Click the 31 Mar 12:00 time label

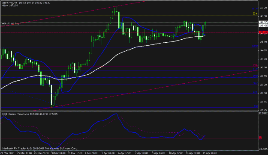click(75, 153)
